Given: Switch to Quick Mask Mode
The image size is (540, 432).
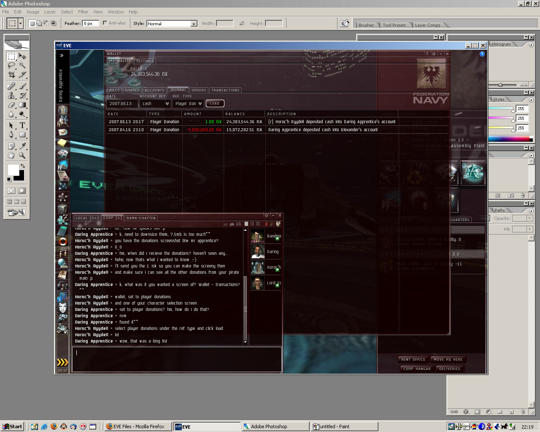Looking at the screenshot, I should coord(22,191).
